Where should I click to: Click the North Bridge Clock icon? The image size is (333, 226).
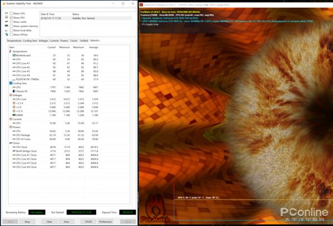tap(13, 150)
